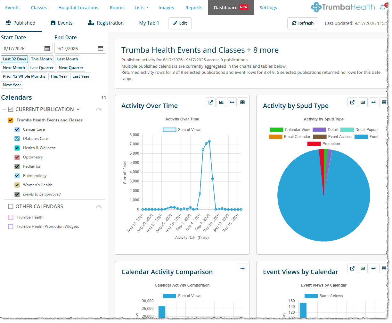This screenshot has width=392, height=323.
Task: Open the Lists dropdown menu
Action: (x=142, y=8)
